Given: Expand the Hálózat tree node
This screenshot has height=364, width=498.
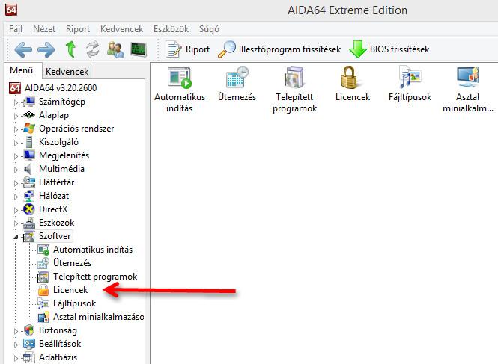Looking at the screenshot, I should [x=16, y=197].
